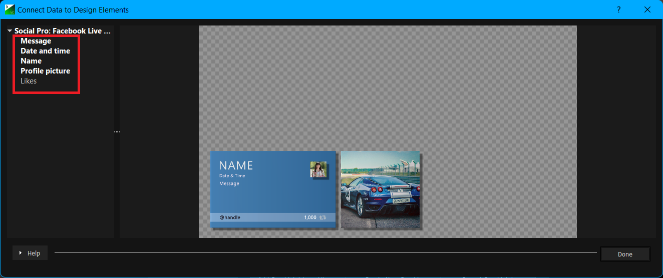Select the profile picture thumbnail on card
663x278 pixels.
click(x=318, y=169)
